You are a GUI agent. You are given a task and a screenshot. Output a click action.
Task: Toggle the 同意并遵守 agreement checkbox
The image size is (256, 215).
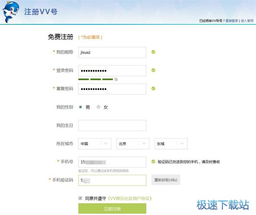click(80, 198)
